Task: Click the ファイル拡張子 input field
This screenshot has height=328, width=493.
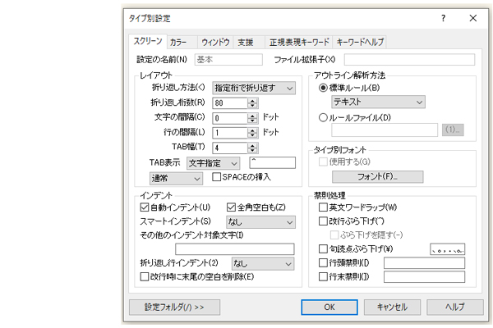Action: (x=409, y=60)
